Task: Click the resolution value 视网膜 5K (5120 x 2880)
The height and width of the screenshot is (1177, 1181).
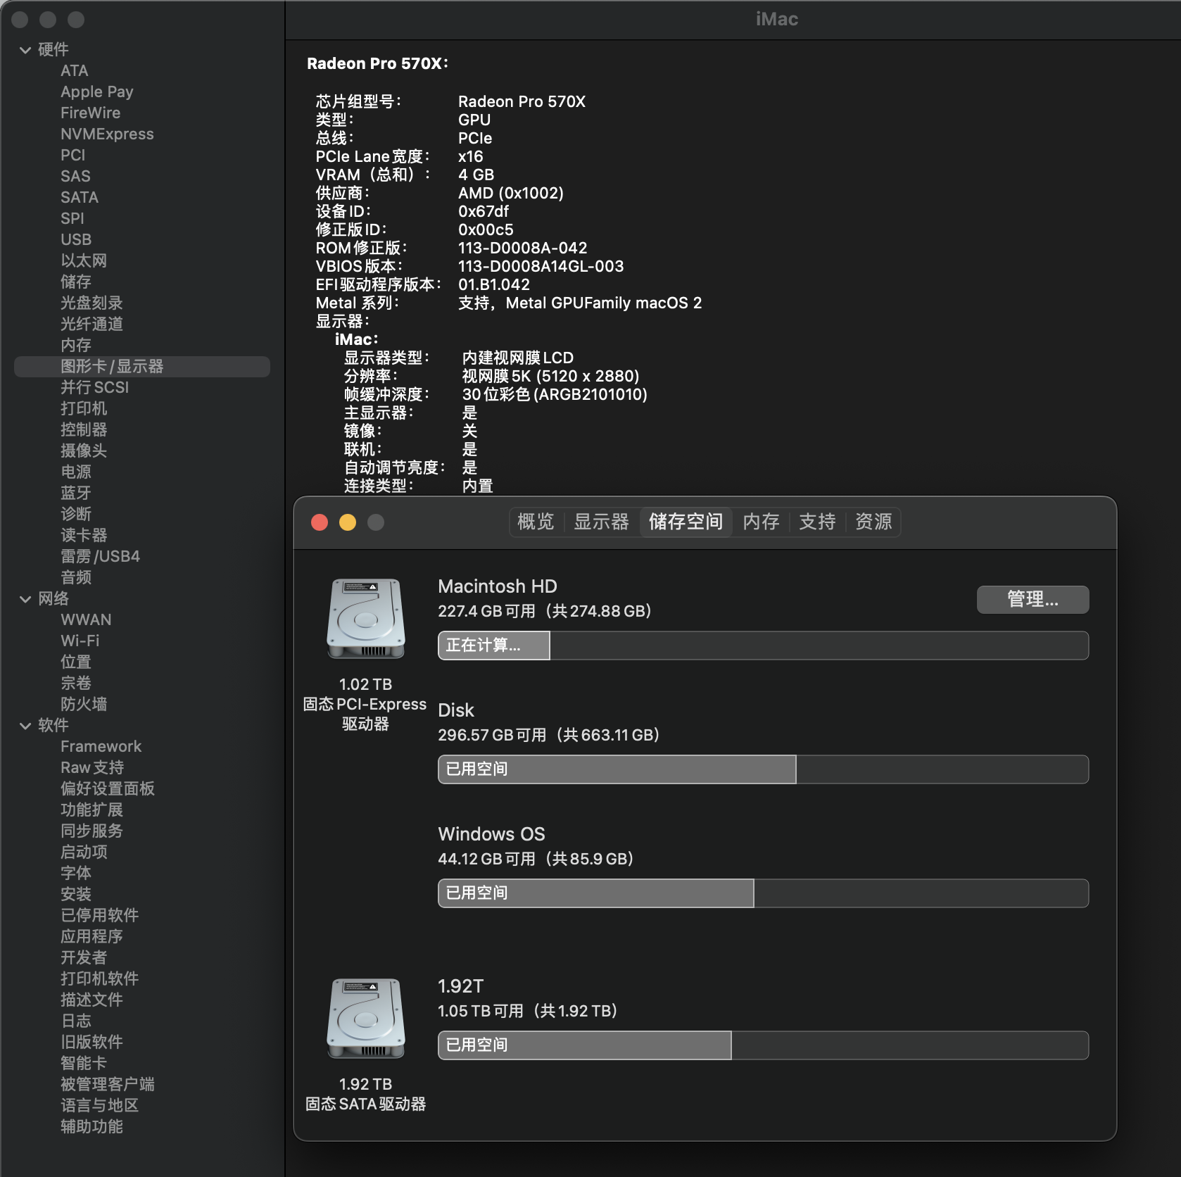Action: pyautogui.click(x=550, y=376)
